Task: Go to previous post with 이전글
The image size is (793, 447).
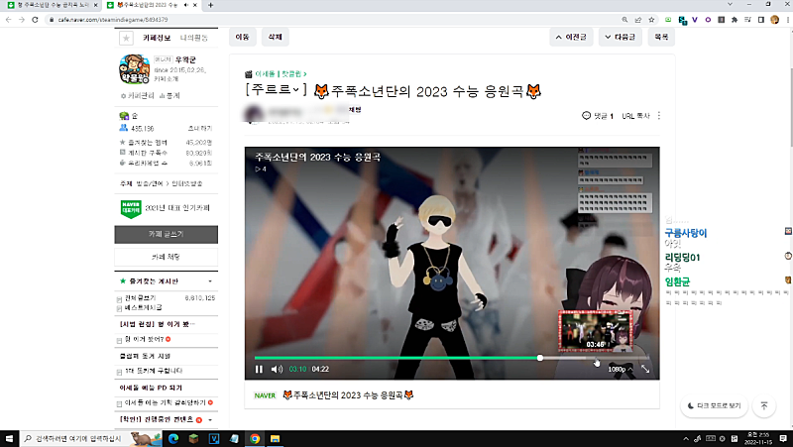Action: (571, 37)
